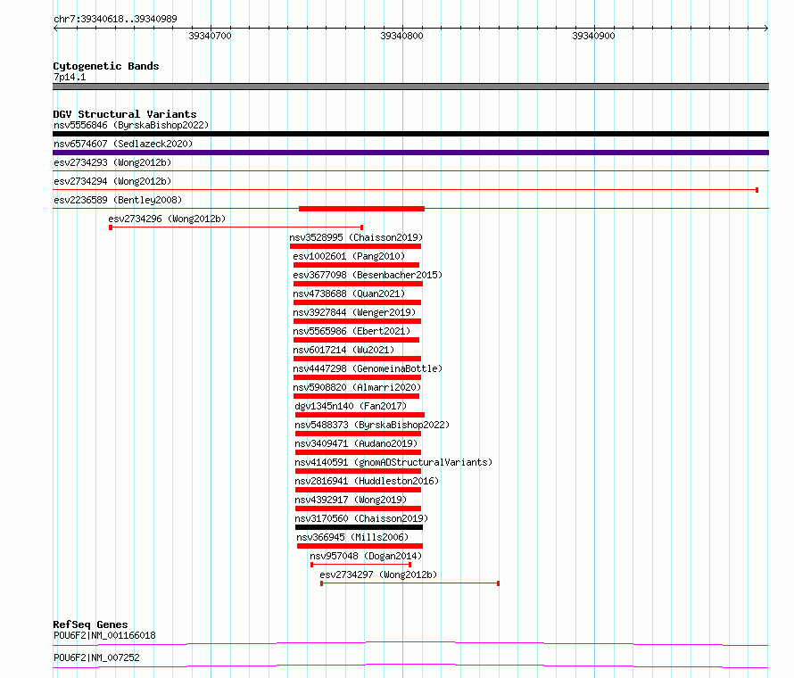The image size is (794, 678).
Task: Click the chr7:39340618..39340989 position text
Action: (115, 19)
